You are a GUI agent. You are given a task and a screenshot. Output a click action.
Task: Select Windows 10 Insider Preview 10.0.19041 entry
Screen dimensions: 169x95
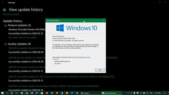pyautogui.click(x=27, y=30)
